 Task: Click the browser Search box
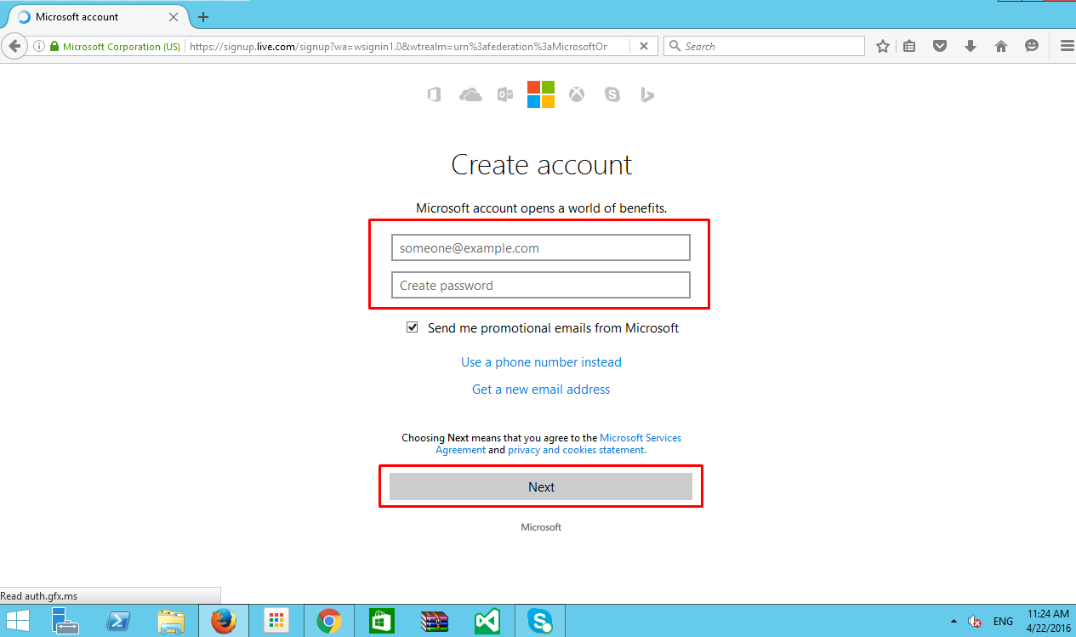(x=764, y=47)
